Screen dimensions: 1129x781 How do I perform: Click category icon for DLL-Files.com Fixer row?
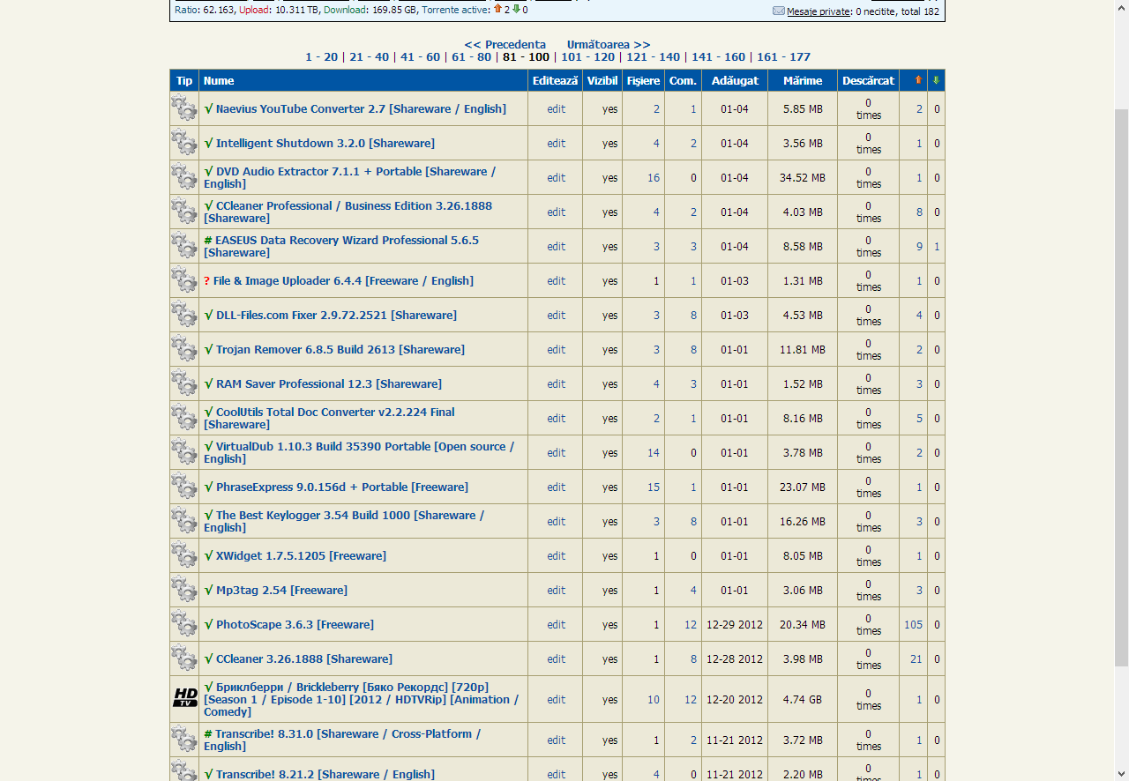(x=184, y=315)
